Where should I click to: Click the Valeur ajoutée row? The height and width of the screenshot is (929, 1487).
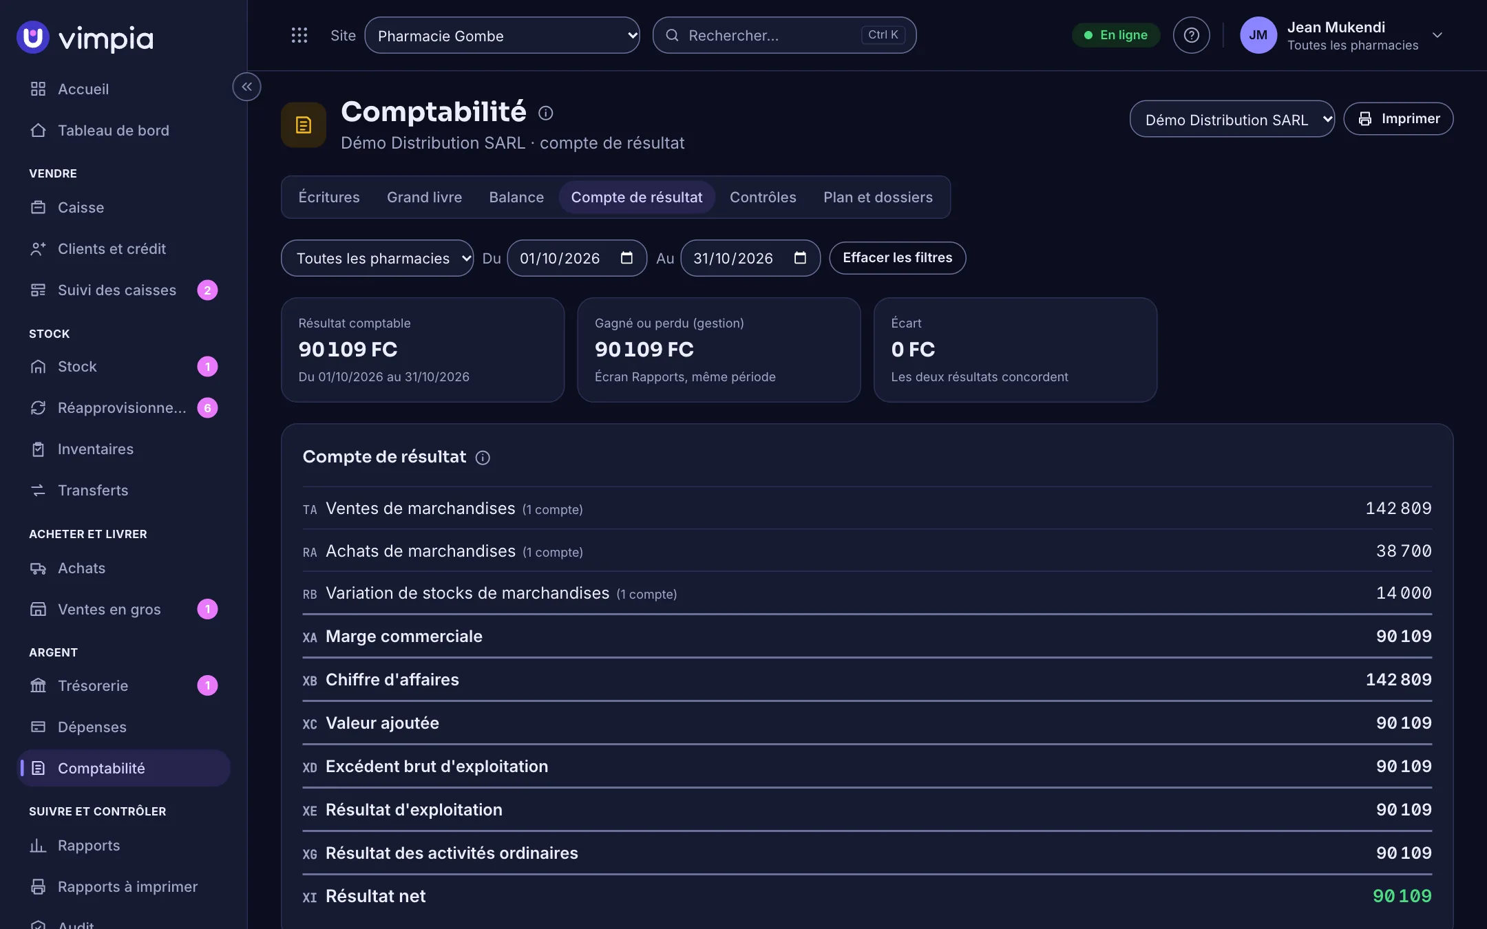[867, 723]
